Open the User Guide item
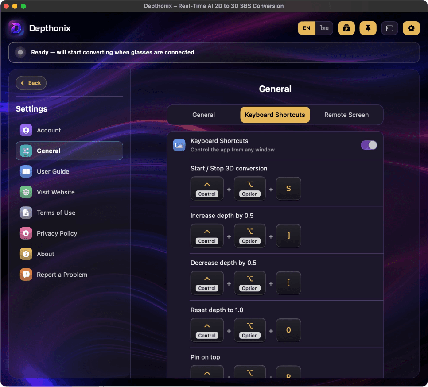428x387 pixels. (69, 171)
